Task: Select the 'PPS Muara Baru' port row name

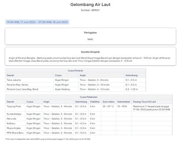Action: (x=15, y=133)
